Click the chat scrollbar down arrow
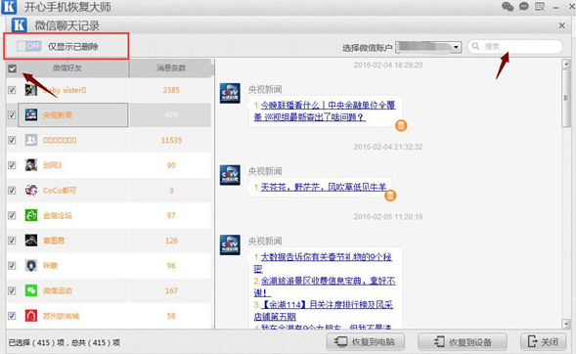576x354 pixels. (x=566, y=324)
